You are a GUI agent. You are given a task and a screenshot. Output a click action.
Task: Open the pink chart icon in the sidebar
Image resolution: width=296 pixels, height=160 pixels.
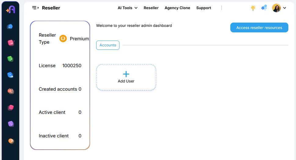click(x=11, y=43)
